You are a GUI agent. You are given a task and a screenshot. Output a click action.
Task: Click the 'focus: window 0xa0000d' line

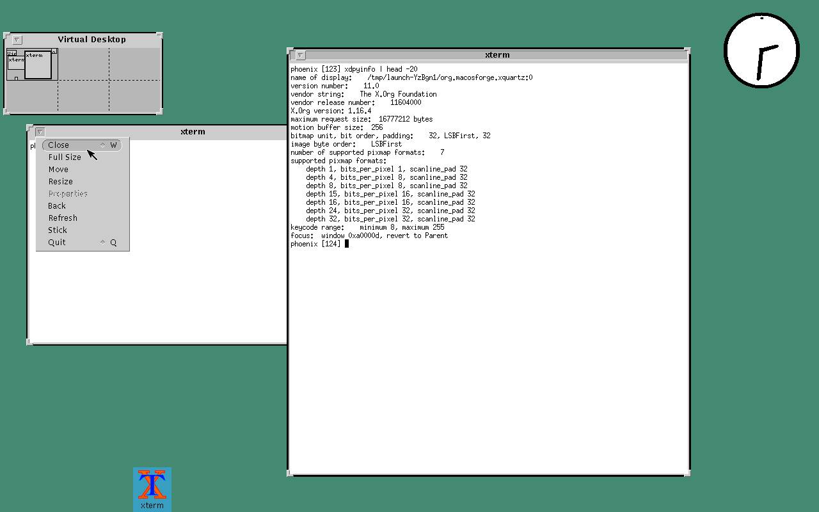tap(369, 236)
